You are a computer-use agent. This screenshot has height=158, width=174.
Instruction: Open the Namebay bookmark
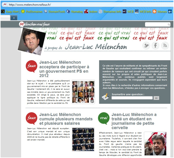pos(77,11)
